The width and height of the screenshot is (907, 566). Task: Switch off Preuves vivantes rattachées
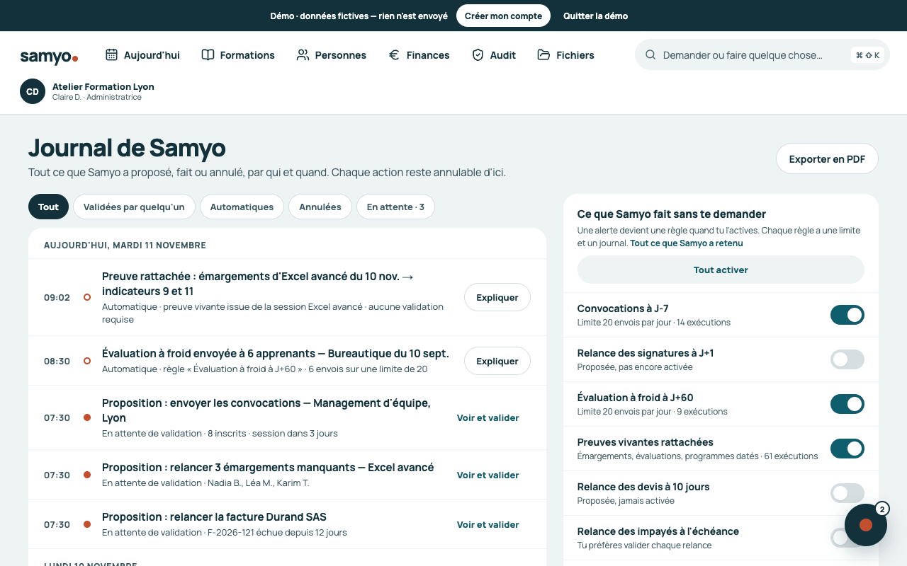coord(847,449)
